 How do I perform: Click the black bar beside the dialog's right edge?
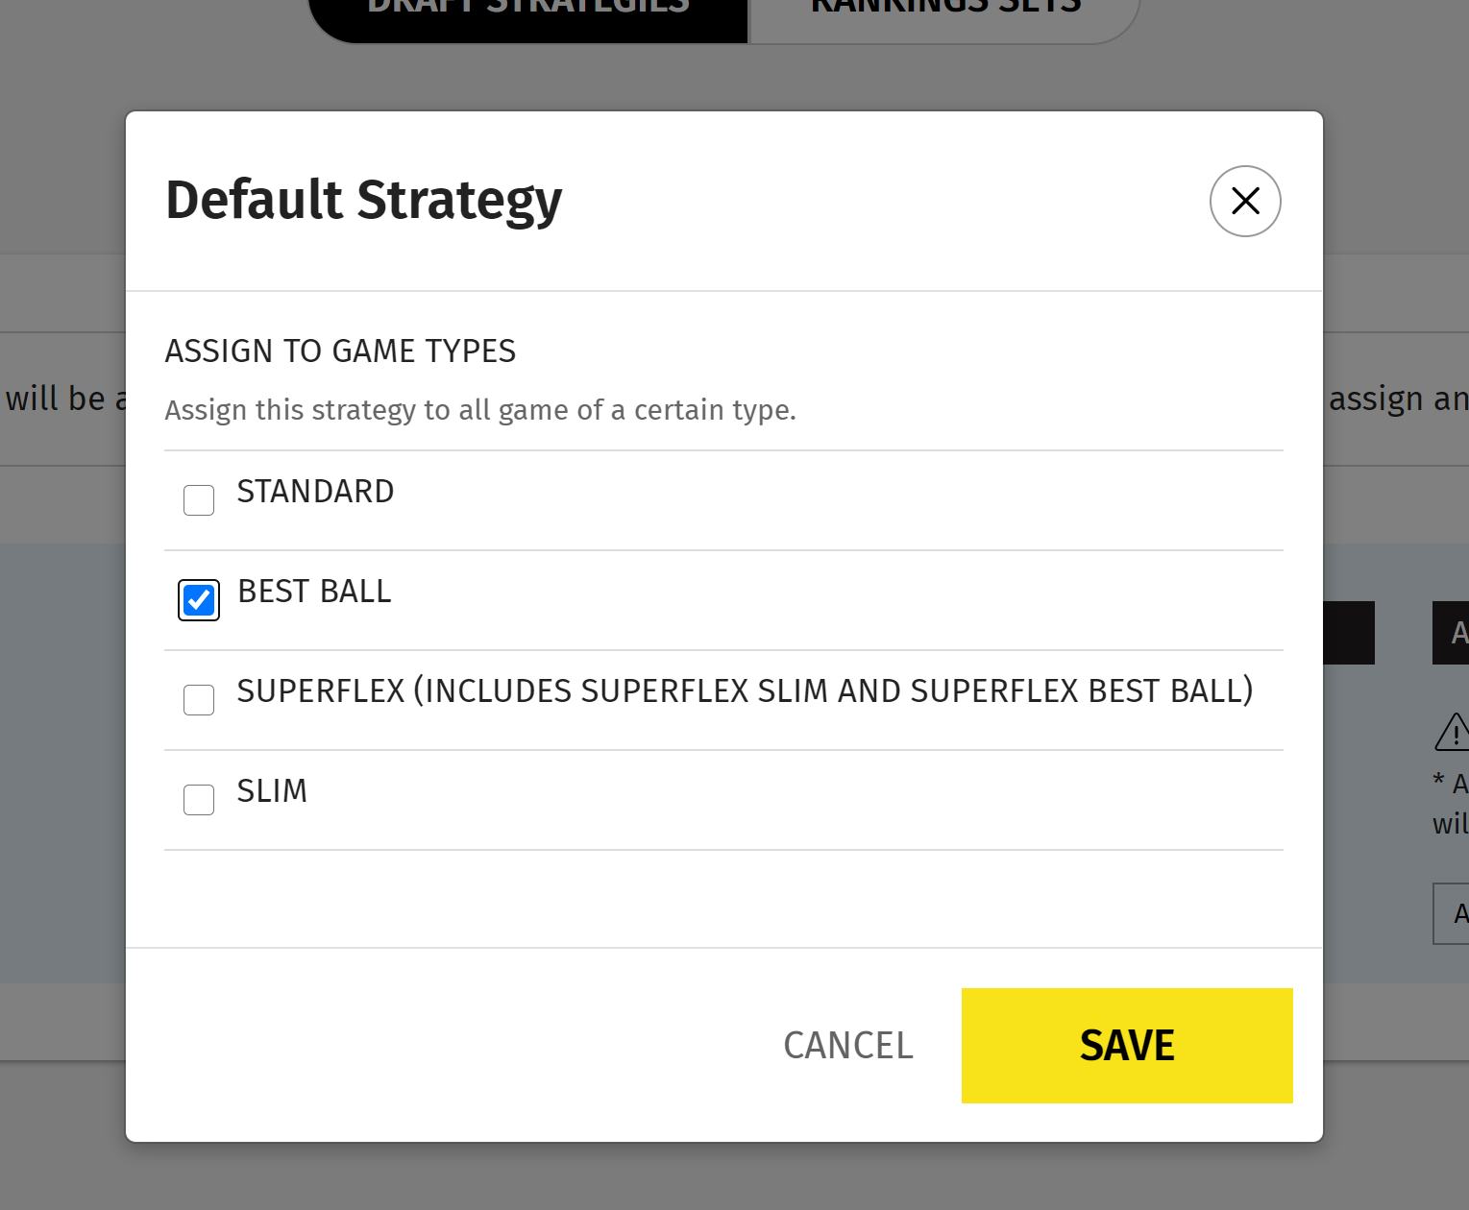click(1349, 633)
